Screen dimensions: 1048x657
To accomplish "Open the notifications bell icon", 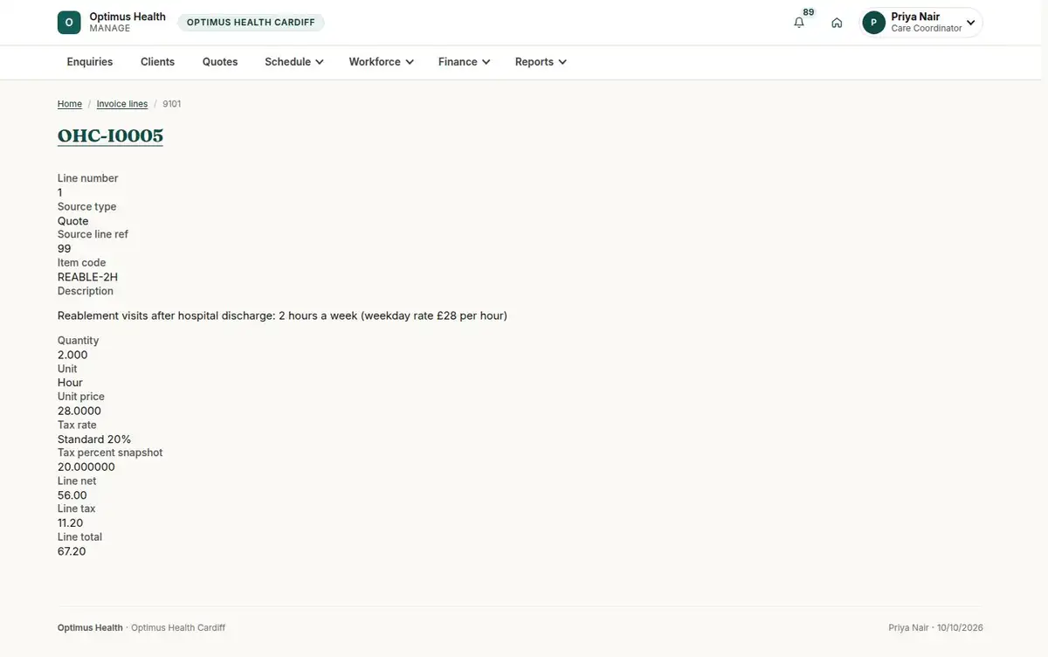I will tap(798, 23).
